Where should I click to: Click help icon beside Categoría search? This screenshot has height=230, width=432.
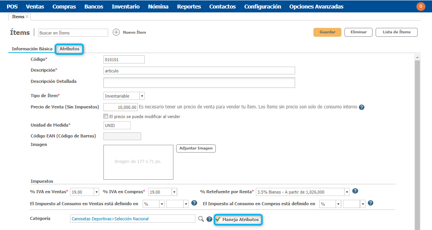(x=210, y=219)
